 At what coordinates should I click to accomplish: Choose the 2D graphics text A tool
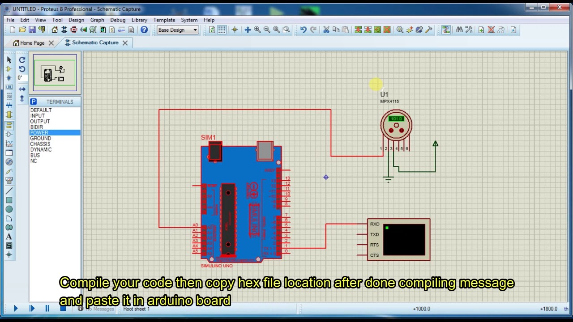click(x=9, y=237)
